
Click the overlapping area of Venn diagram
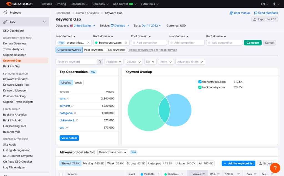point(164,110)
